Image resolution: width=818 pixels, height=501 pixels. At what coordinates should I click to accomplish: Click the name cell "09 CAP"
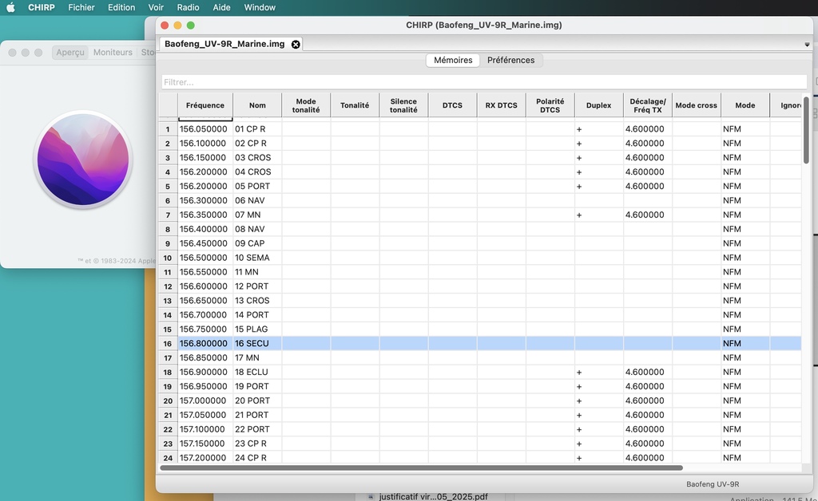click(257, 244)
